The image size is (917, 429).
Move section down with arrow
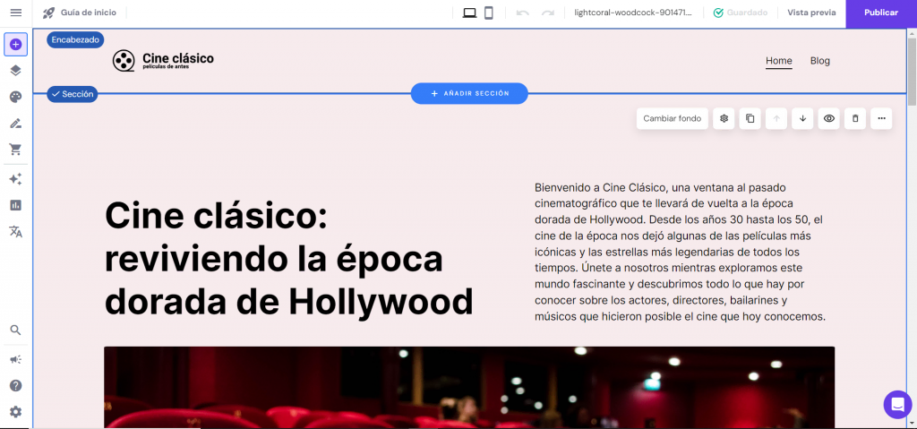pos(802,118)
